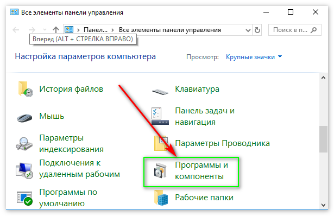
Task: Close the Control Panel window
Action: click(316, 12)
